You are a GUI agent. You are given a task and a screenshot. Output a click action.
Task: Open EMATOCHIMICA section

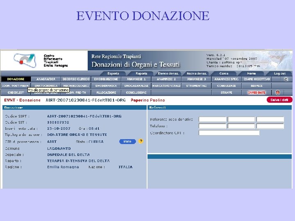[46, 86]
